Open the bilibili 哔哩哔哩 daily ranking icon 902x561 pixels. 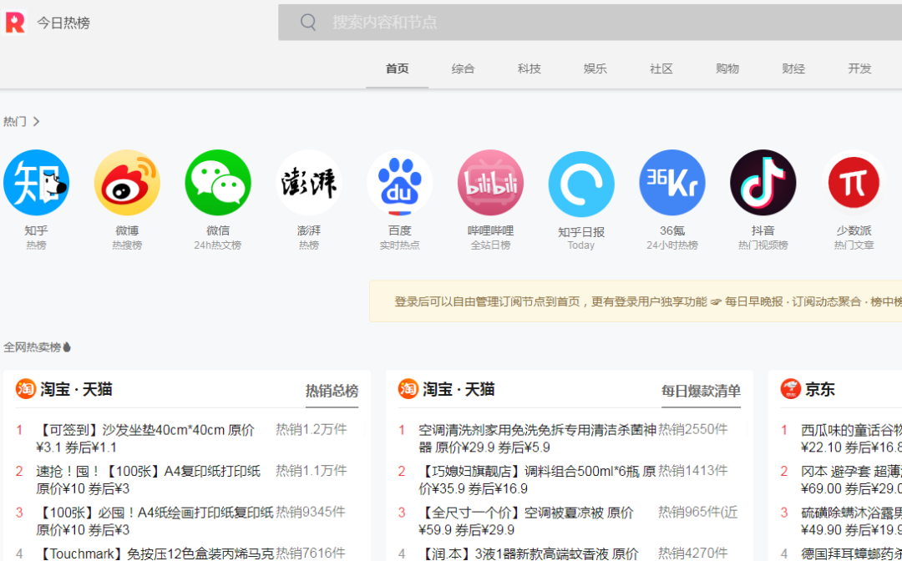[x=491, y=183]
